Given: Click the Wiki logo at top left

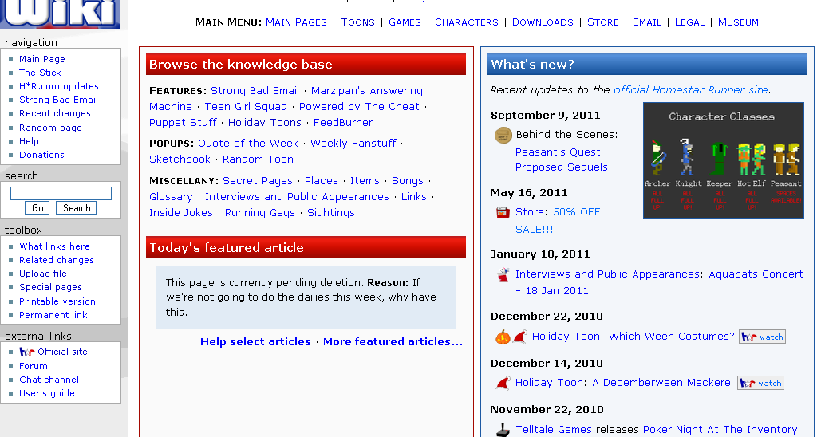Looking at the screenshot, I should tap(60, 13).
